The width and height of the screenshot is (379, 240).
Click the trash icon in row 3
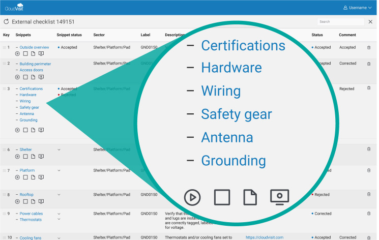point(369,88)
